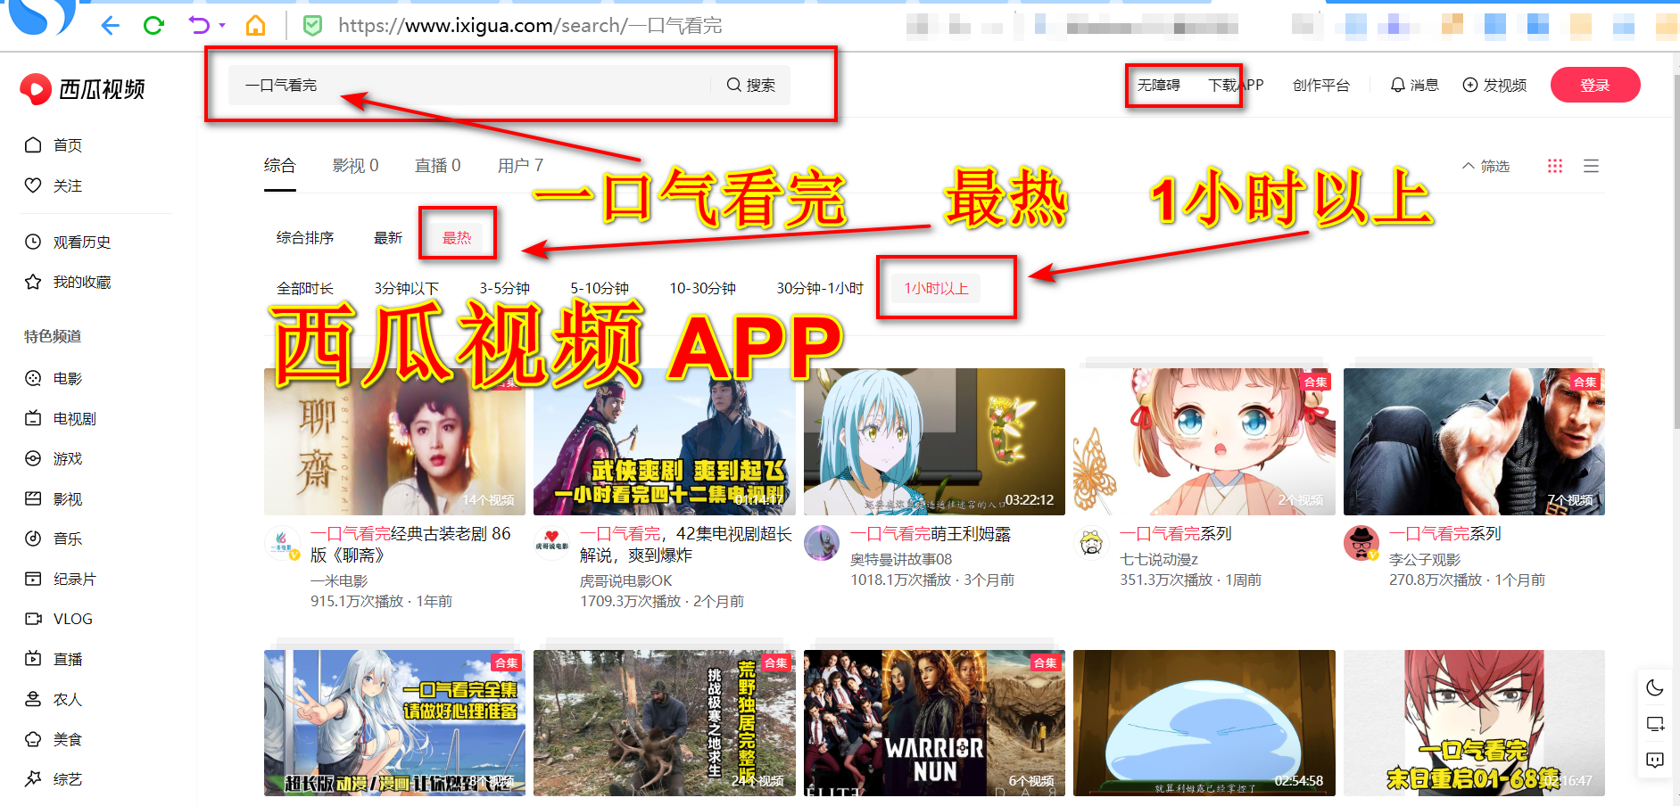This screenshot has width=1680, height=806.
Task: Click the red 登录 login button
Action: tap(1595, 85)
